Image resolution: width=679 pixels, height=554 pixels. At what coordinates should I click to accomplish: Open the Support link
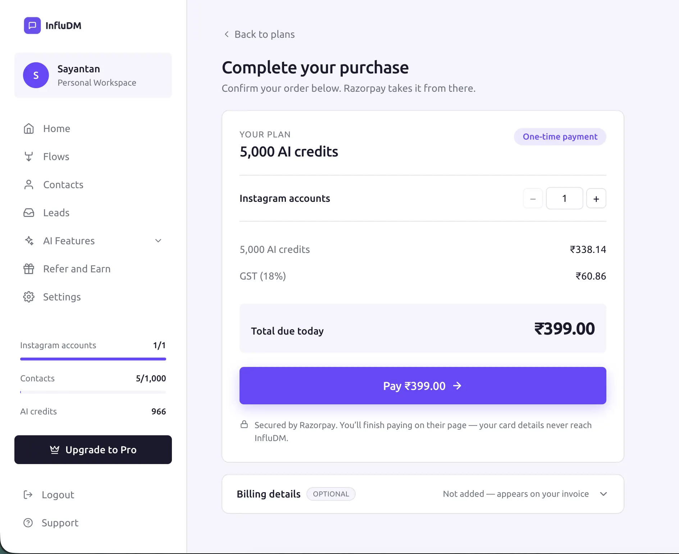pos(51,523)
